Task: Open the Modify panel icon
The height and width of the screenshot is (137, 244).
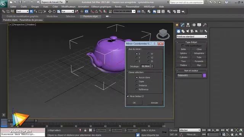Action: (183, 25)
